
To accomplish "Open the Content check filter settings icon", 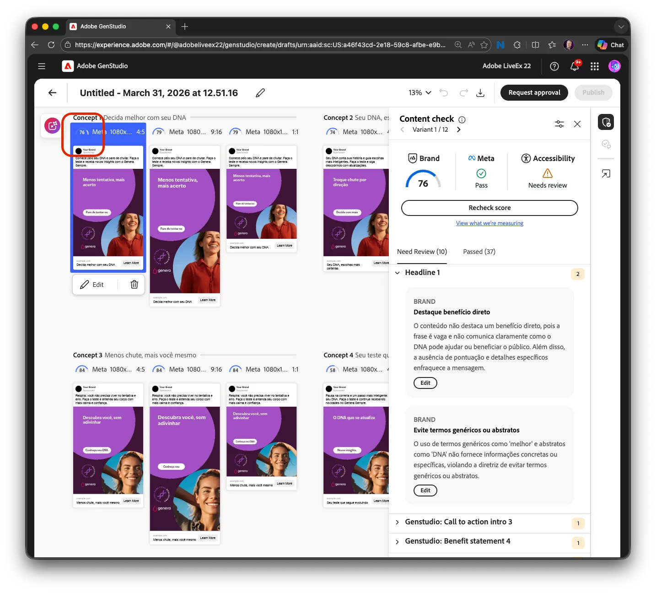I will pyautogui.click(x=559, y=124).
